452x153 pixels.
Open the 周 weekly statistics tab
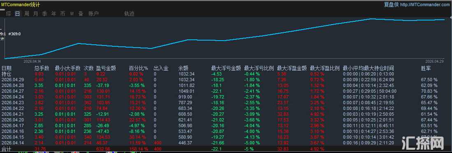pos(27,14)
